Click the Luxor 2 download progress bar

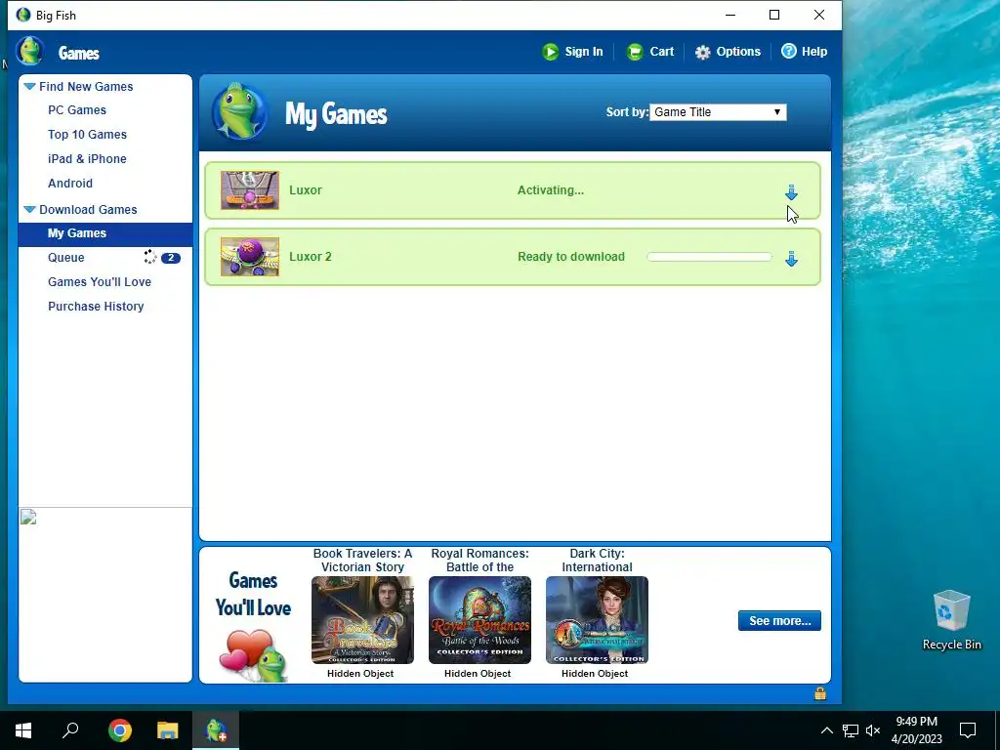(709, 257)
